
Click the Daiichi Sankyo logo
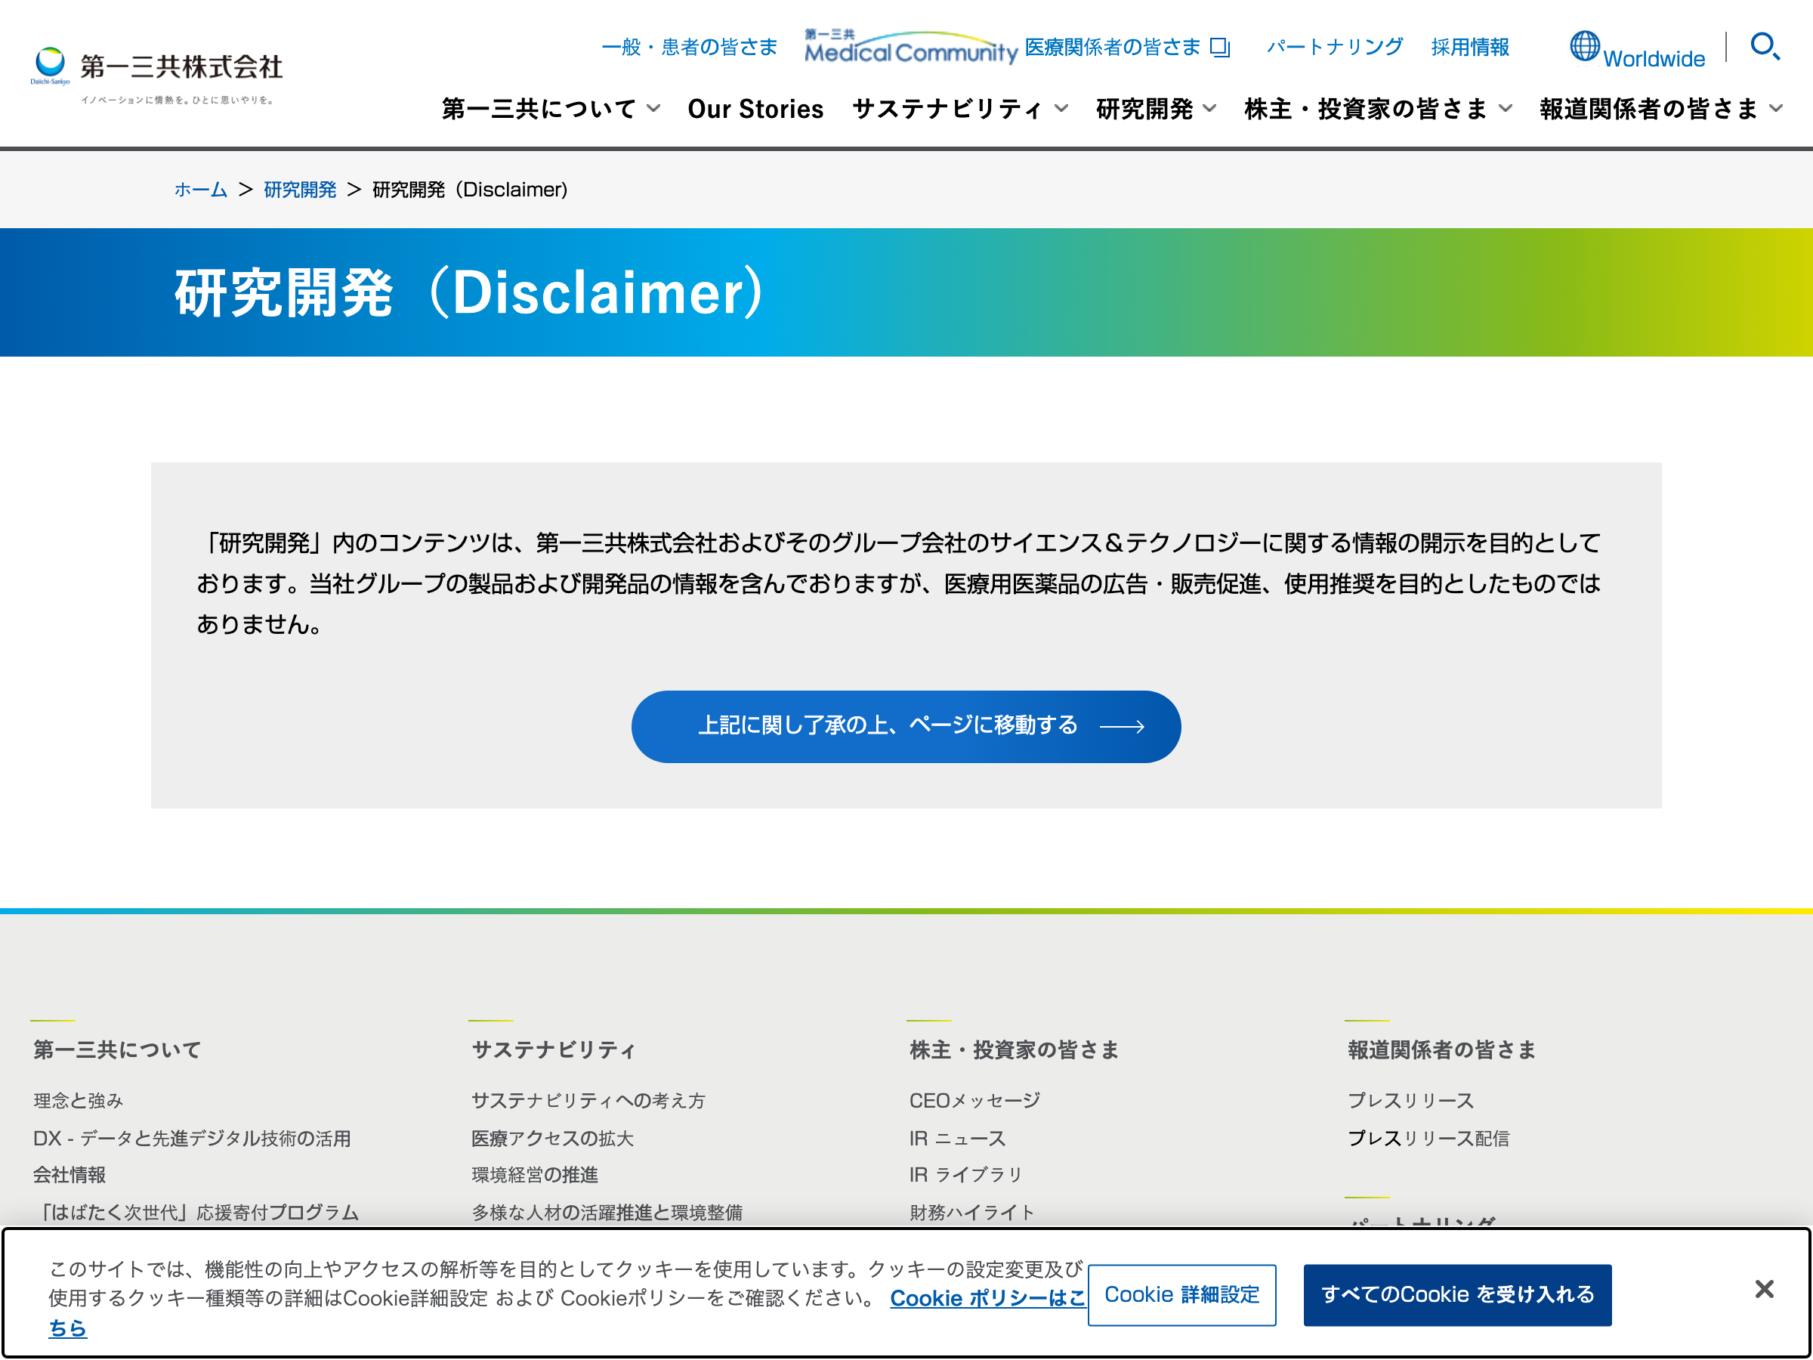click(x=156, y=75)
